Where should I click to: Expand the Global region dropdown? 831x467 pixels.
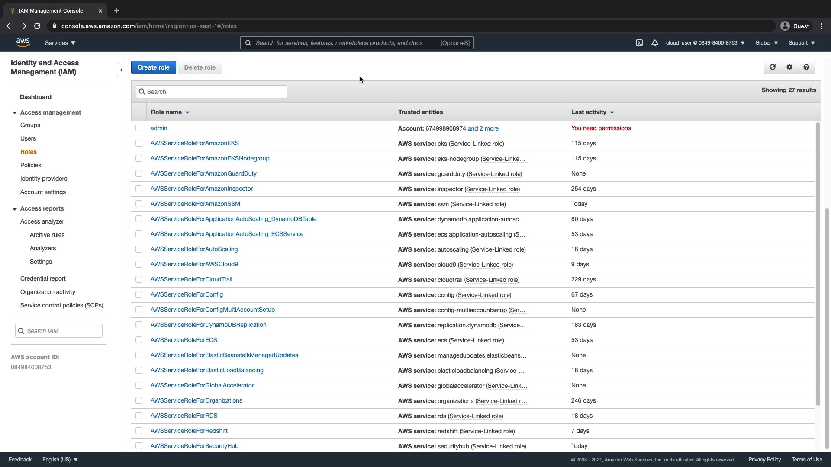click(767, 43)
